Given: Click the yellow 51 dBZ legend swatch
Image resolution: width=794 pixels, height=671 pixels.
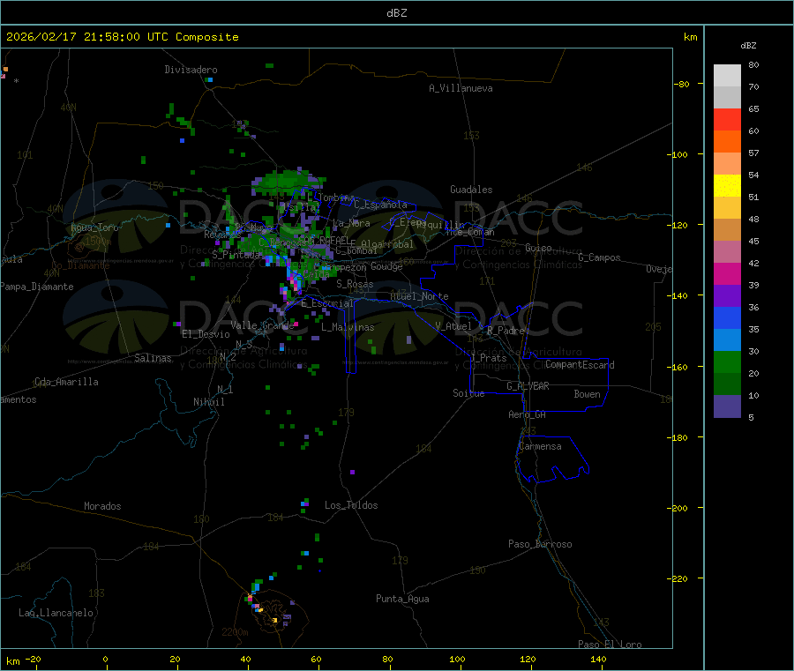Looking at the screenshot, I should [727, 186].
